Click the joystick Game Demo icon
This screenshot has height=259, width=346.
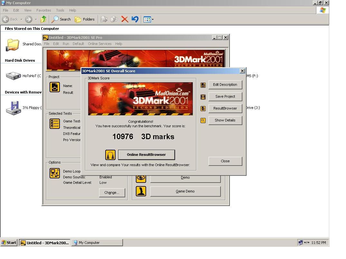(141, 191)
